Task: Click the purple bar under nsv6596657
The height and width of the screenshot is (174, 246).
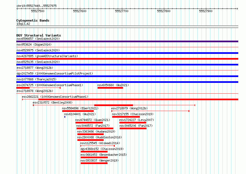Action: (127, 41)
